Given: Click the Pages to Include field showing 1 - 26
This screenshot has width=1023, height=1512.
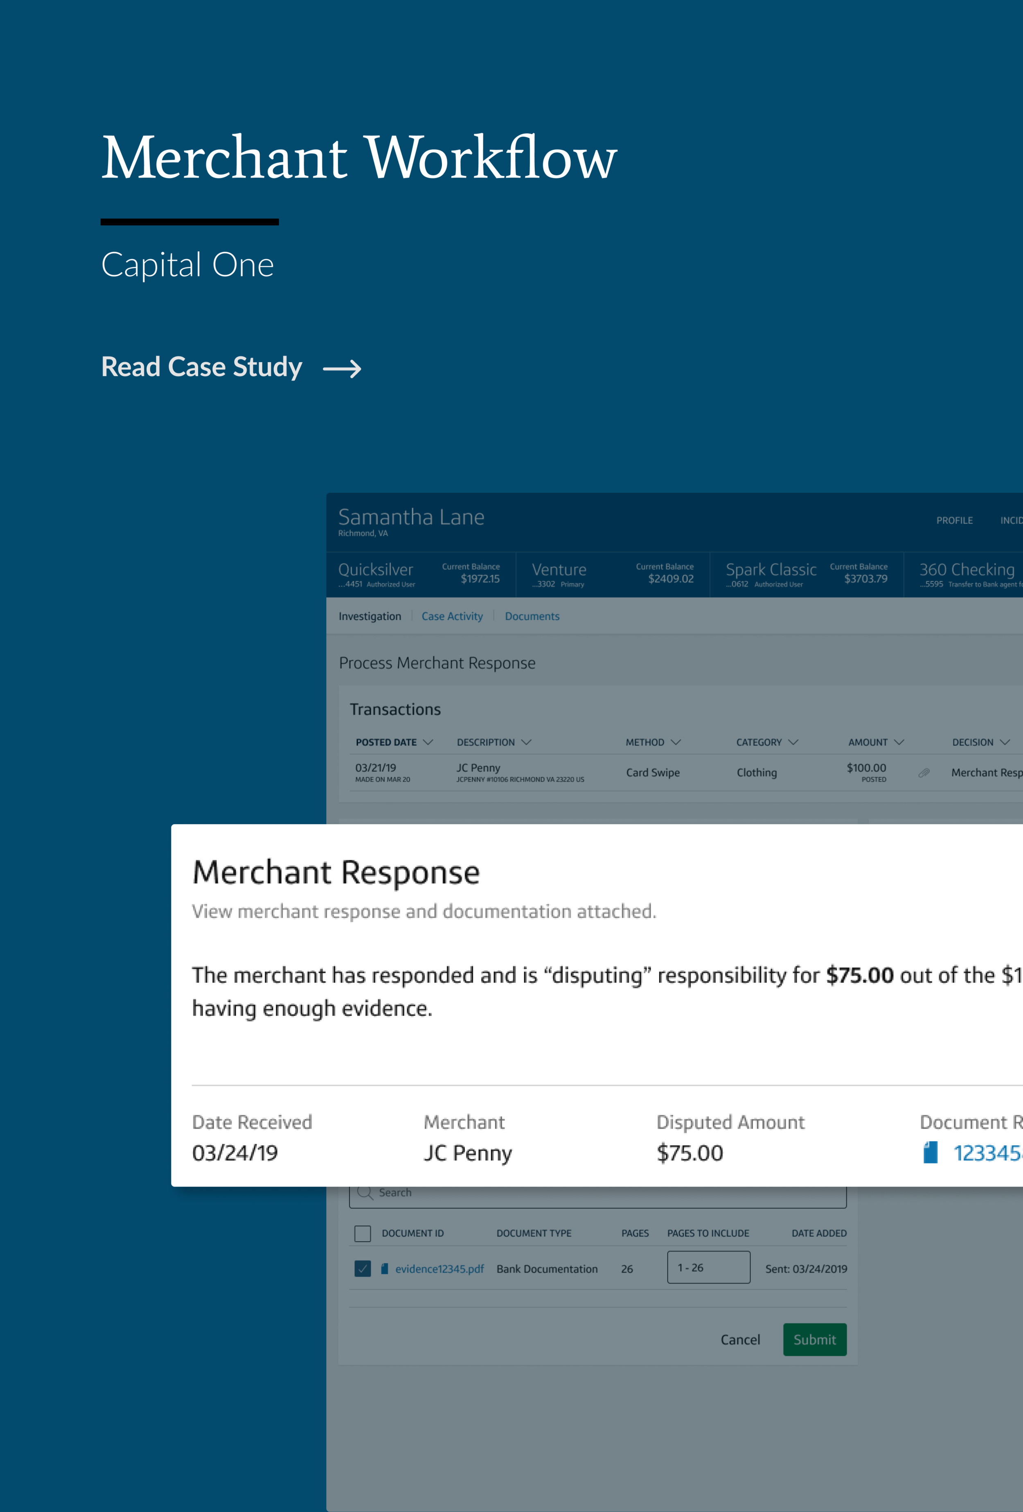Looking at the screenshot, I should point(709,1267).
